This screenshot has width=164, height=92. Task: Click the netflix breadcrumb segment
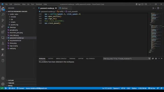click(x=60, y=11)
